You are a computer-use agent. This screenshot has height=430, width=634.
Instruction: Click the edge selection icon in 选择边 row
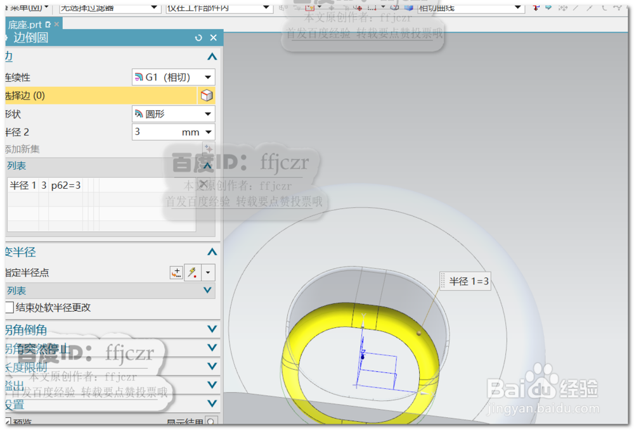205,96
